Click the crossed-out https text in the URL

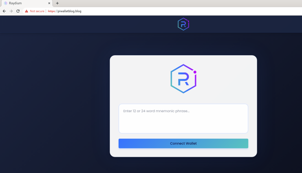click(x=52, y=11)
